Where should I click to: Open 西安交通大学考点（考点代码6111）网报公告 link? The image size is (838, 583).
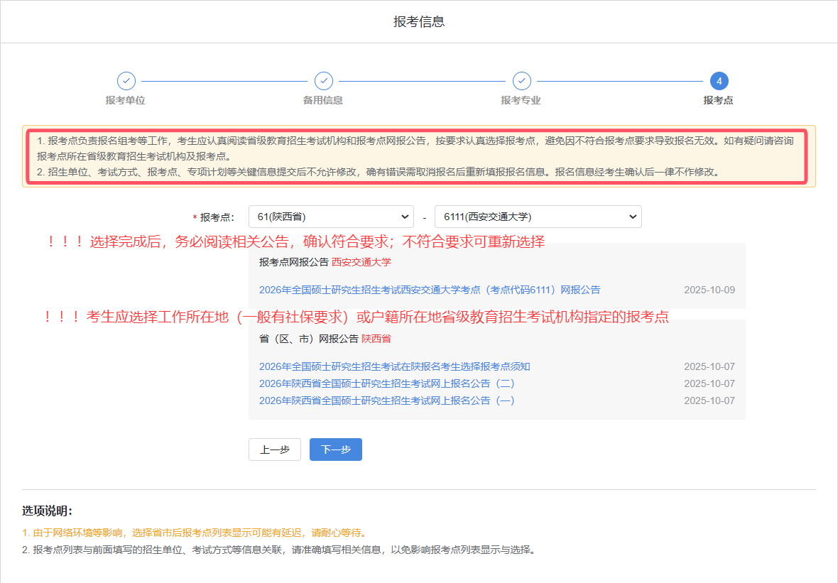[x=429, y=290]
